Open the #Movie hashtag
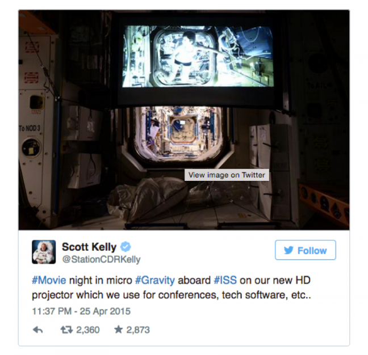Viewport: 368px width, 355px height. tap(49, 280)
